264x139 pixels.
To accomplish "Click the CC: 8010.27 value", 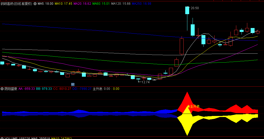I will pos(62,89).
